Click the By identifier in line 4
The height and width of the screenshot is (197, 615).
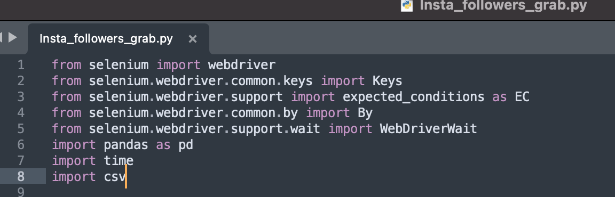365,113
